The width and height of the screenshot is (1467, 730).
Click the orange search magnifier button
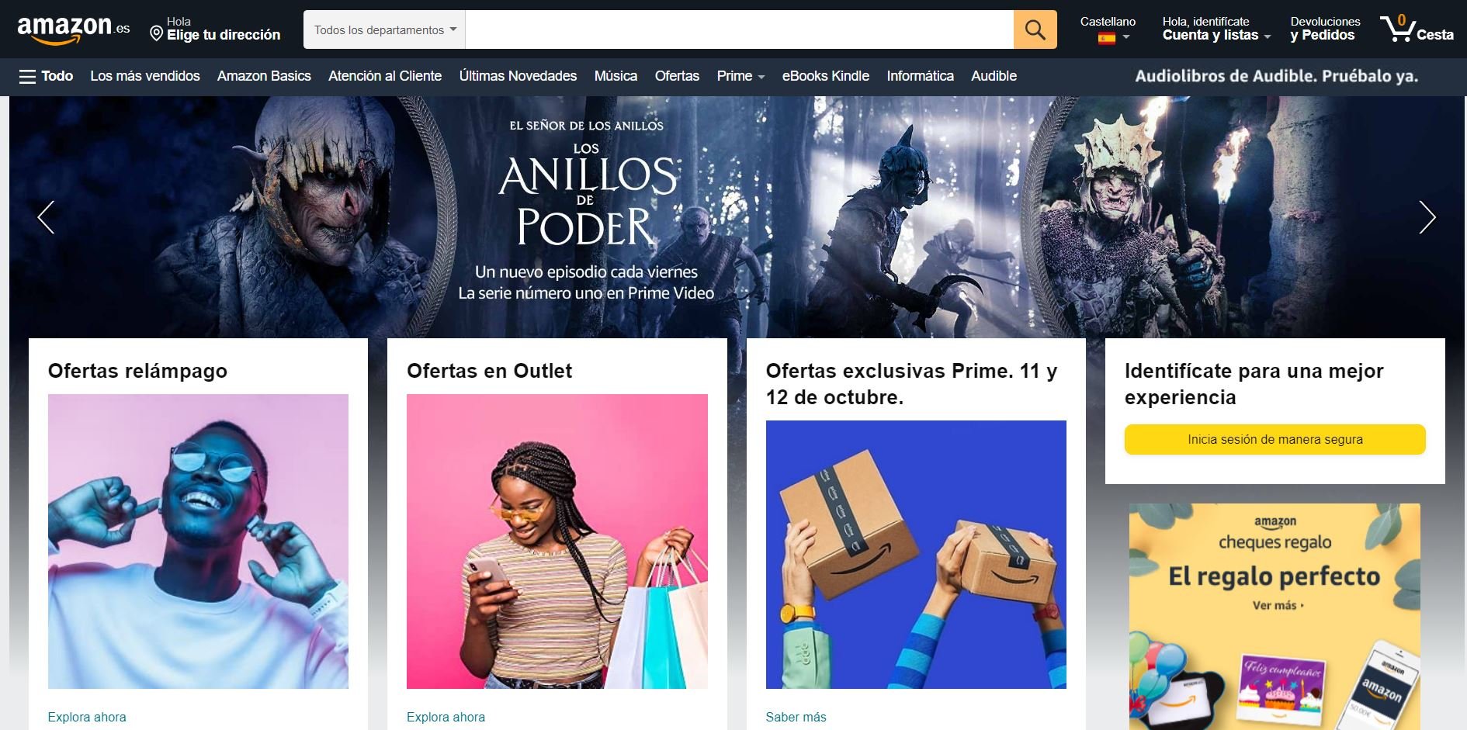pyautogui.click(x=1035, y=29)
